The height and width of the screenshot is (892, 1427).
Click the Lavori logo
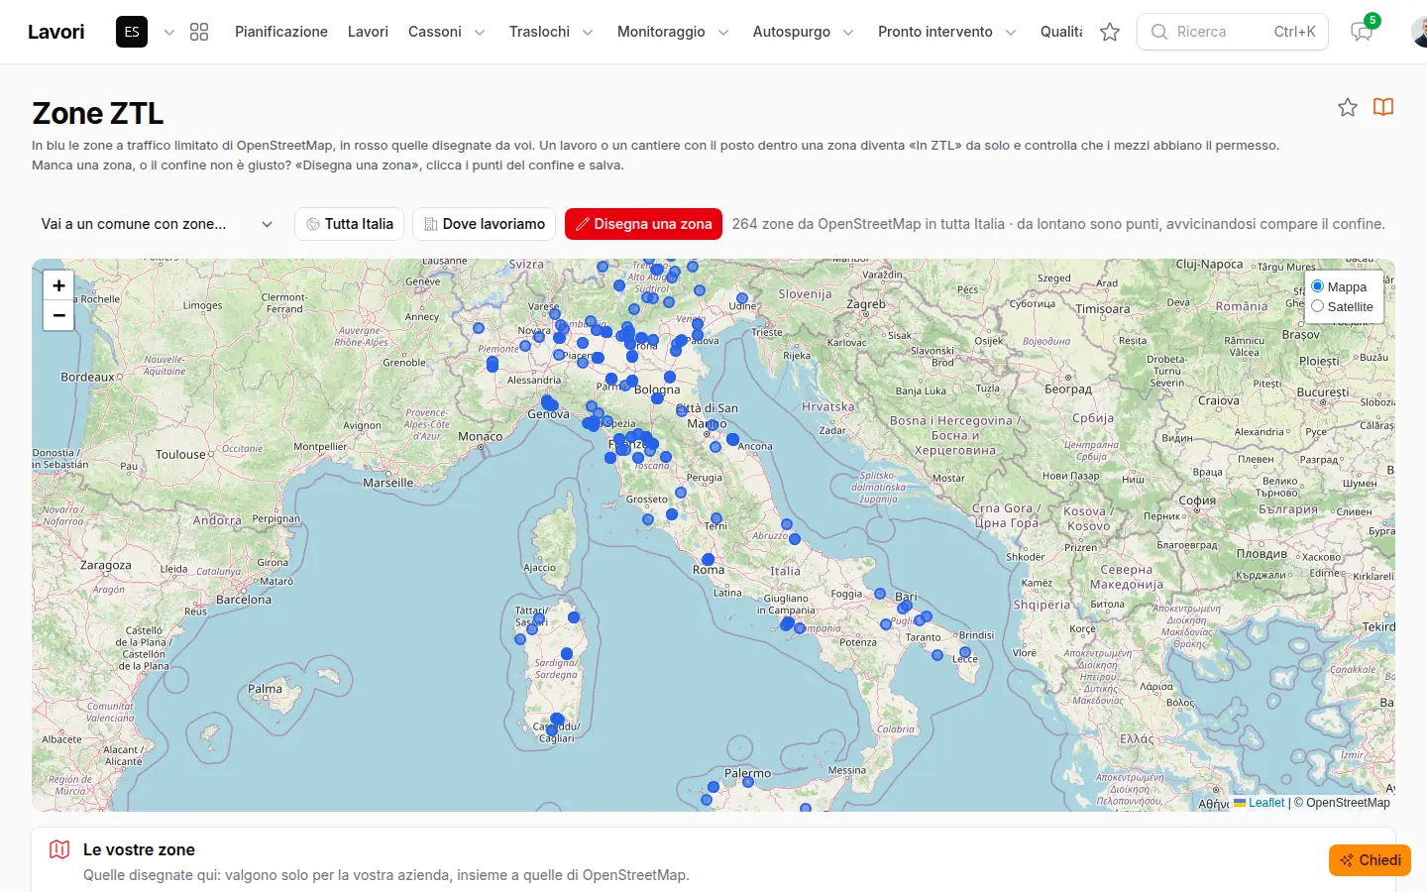click(56, 32)
